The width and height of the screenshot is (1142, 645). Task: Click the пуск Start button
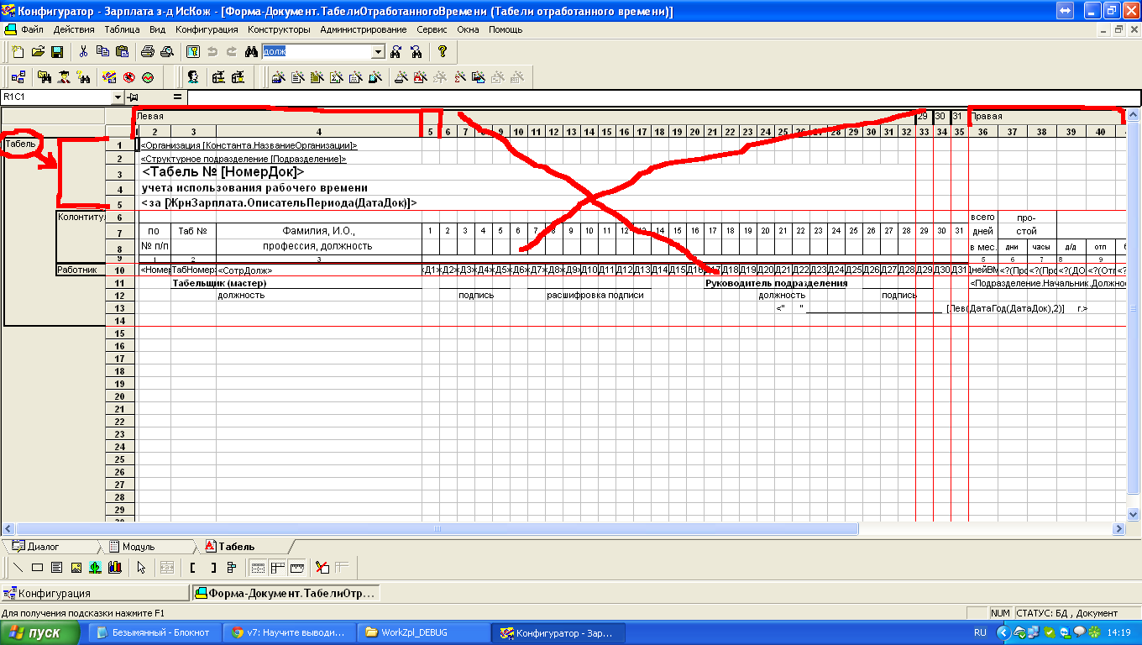pos(40,632)
